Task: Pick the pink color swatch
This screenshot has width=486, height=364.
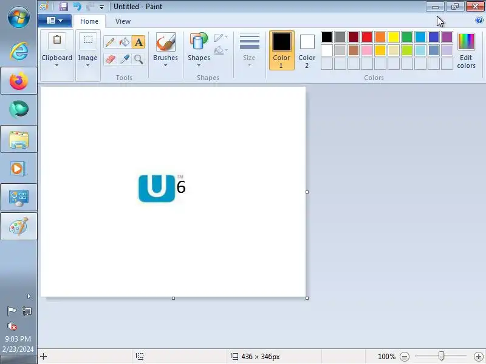Action: (x=367, y=50)
